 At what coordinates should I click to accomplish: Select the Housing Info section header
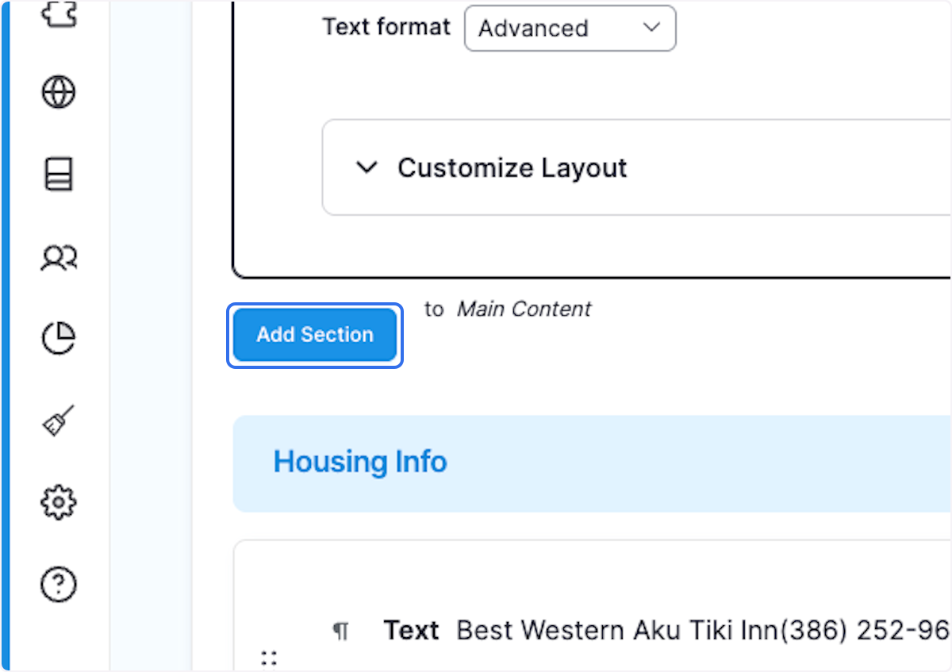359,462
